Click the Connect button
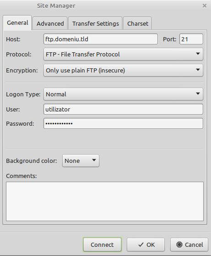Screen dimensions: 211x256 click(103, 245)
